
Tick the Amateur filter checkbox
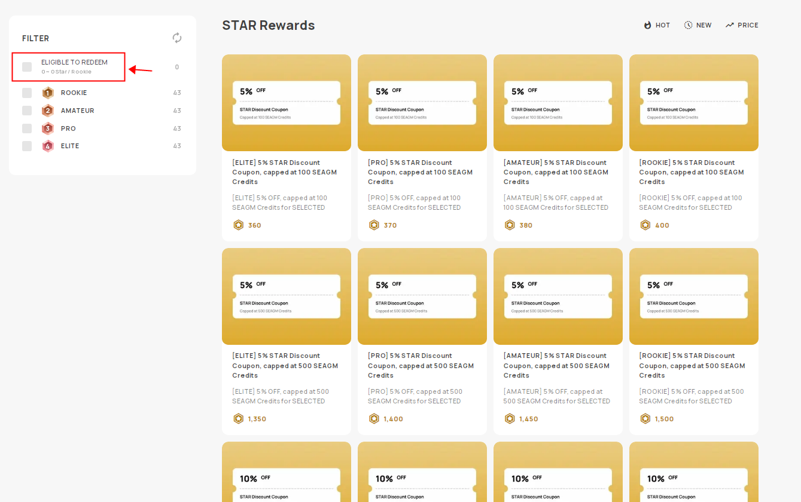27,111
